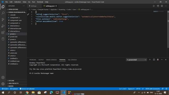This screenshot has height=95, width=169.
Task: Open the Windows Start menu
Action: (x=3, y=93)
